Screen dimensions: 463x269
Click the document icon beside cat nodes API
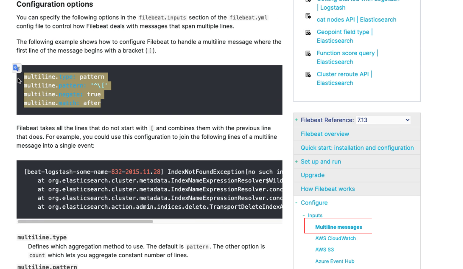(x=308, y=16)
